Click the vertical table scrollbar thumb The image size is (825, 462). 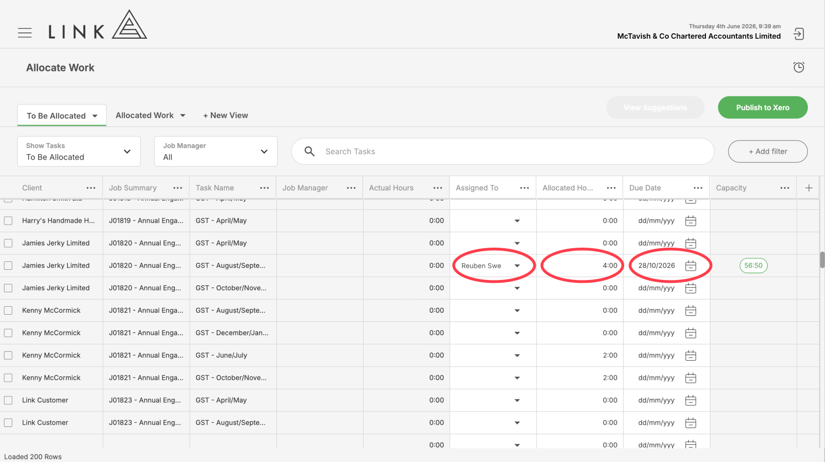pos(822,260)
